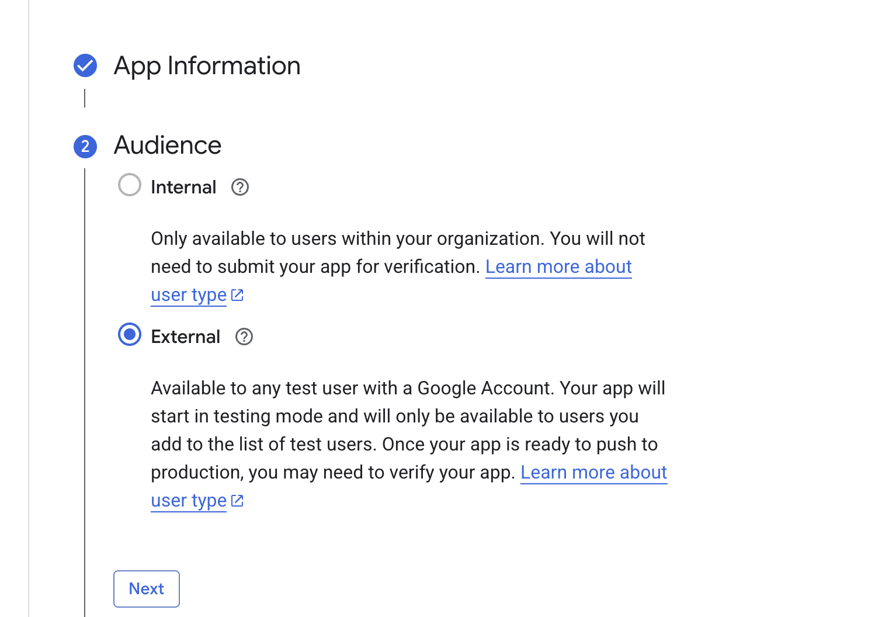Choose the Internal option label
Viewport: 875px width, 617px height.
click(183, 188)
